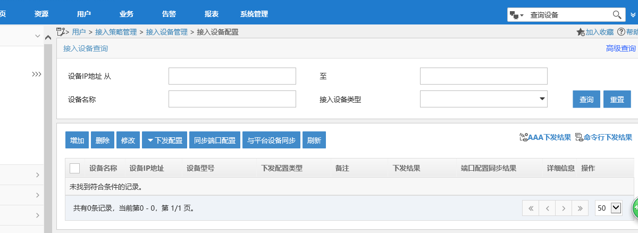Click the search magnifier icon in 查询设备 box

(x=618, y=15)
